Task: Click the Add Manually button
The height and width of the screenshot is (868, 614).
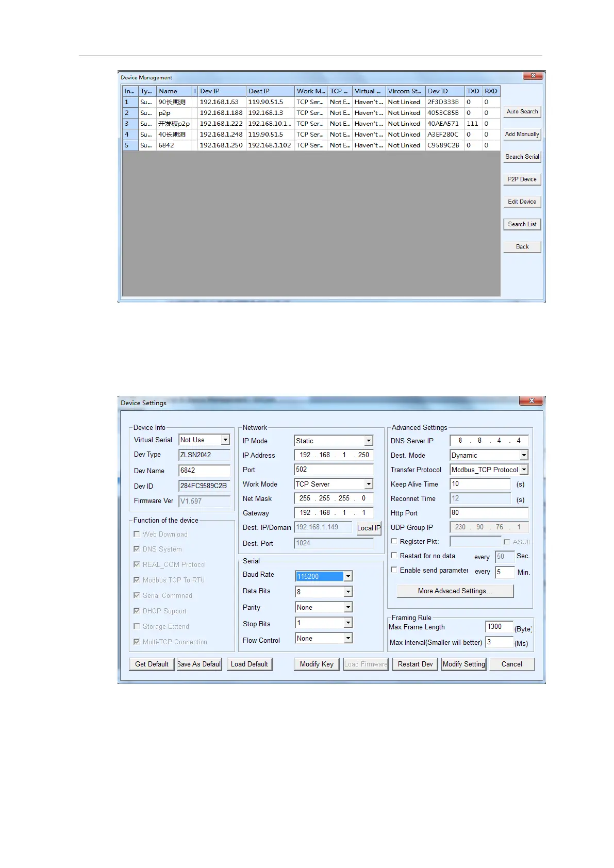Action: tap(522, 135)
